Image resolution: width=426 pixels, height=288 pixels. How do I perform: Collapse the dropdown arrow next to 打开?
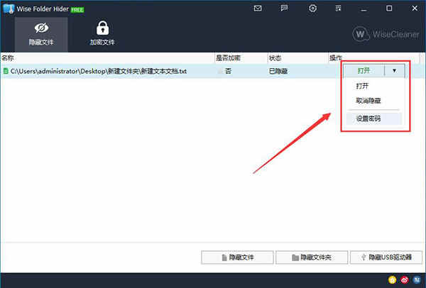tap(395, 71)
